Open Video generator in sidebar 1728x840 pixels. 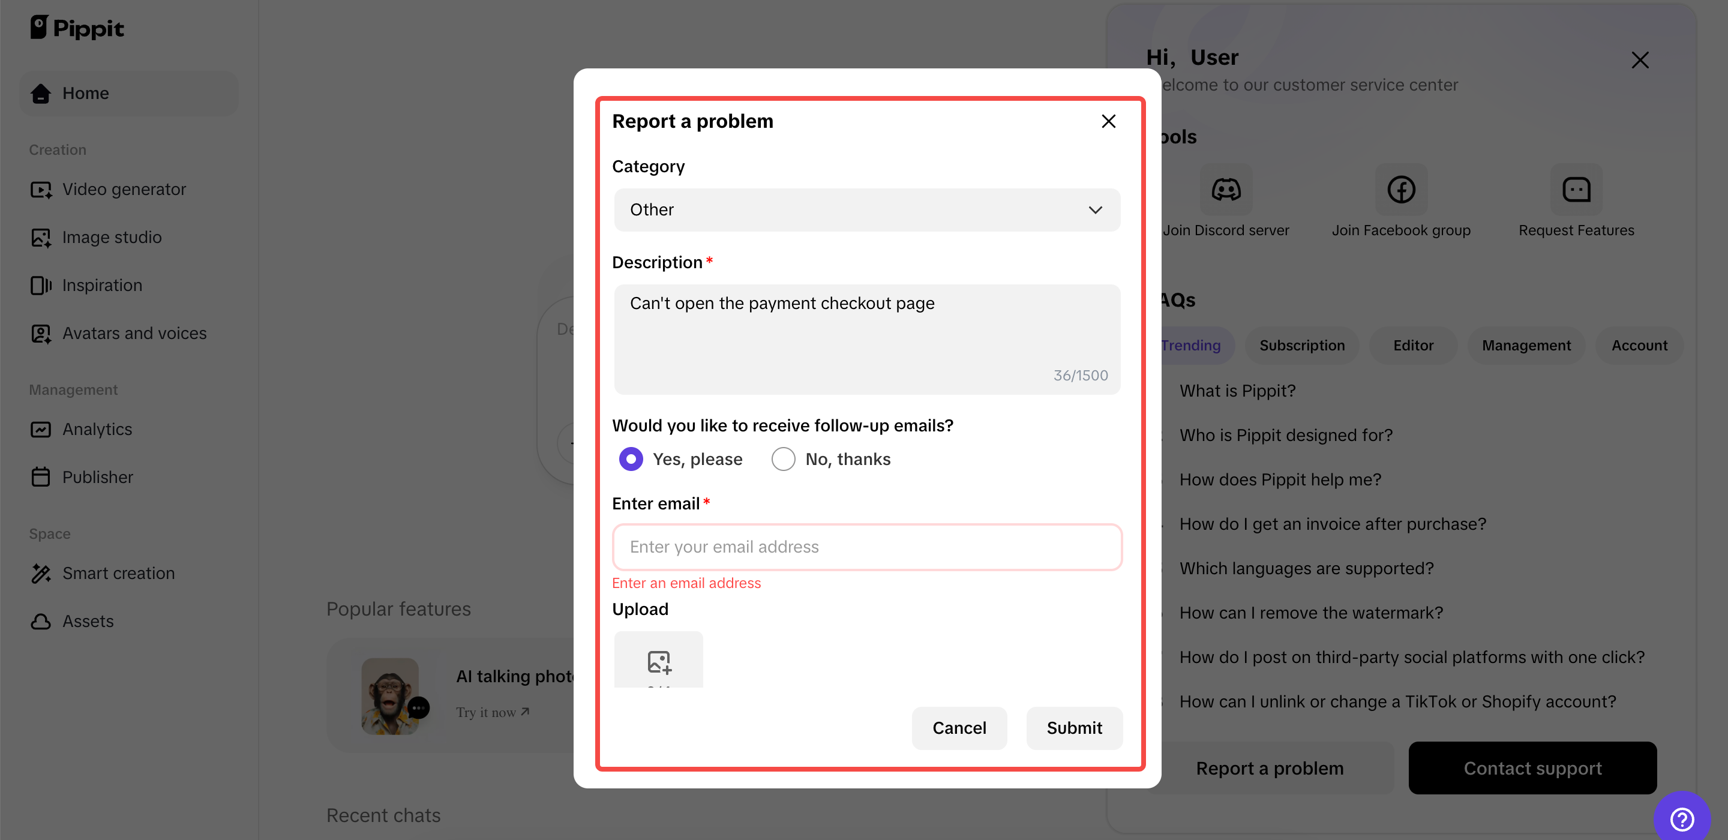pos(124,189)
